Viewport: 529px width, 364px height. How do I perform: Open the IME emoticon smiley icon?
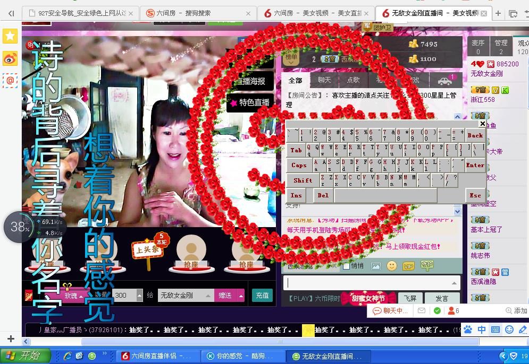point(509,329)
